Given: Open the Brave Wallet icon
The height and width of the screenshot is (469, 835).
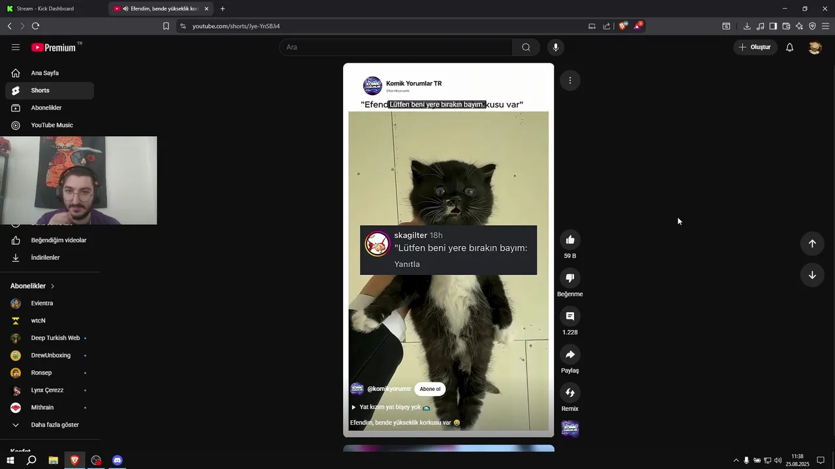Looking at the screenshot, I should [786, 26].
